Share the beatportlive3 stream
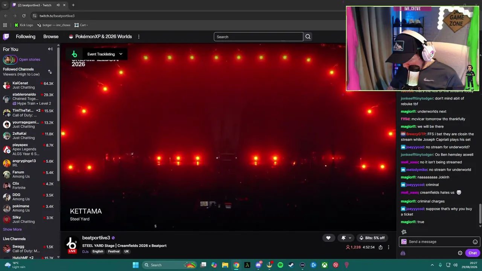The image size is (482, 271). (x=381, y=247)
